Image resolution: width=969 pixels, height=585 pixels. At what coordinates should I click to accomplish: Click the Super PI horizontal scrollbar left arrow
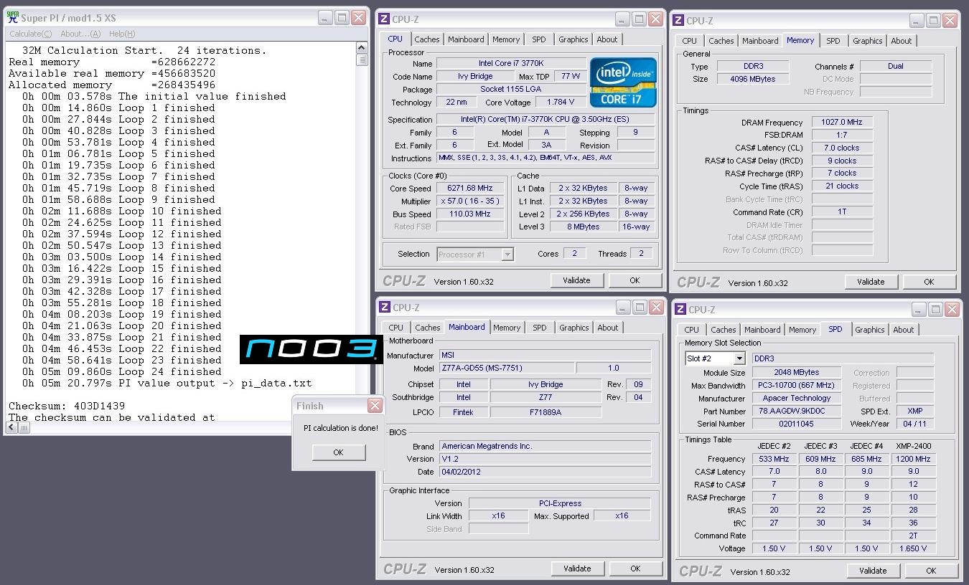(12, 428)
